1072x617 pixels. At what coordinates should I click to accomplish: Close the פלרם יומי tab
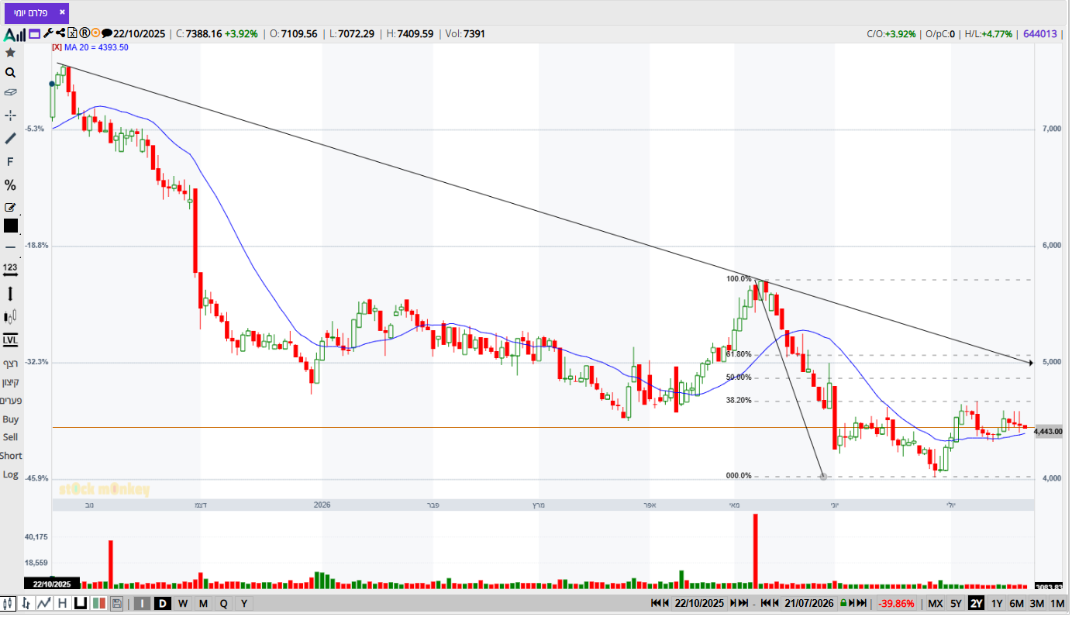point(62,12)
